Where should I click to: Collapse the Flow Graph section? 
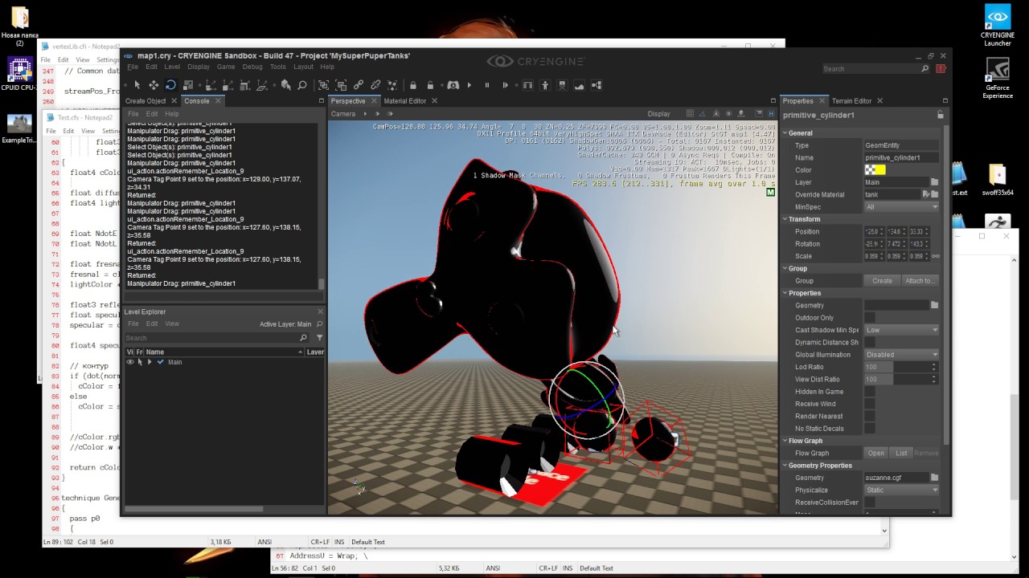pos(785,441)
